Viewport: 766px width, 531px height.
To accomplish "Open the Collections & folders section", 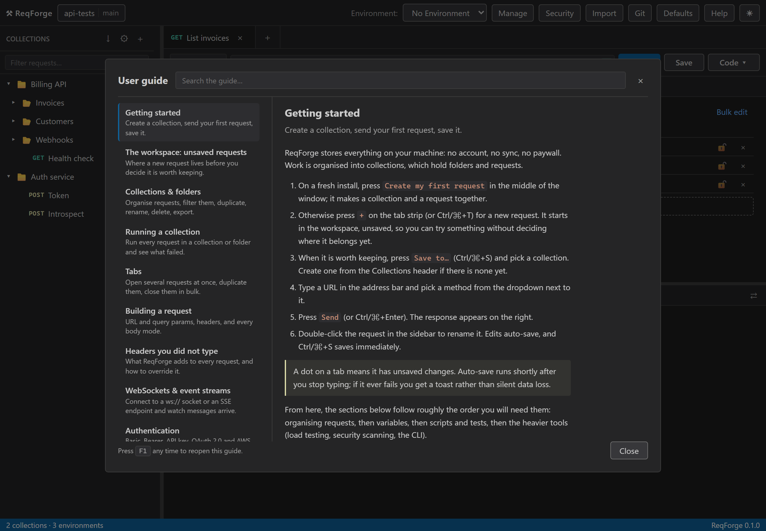I will coord(189,202).
